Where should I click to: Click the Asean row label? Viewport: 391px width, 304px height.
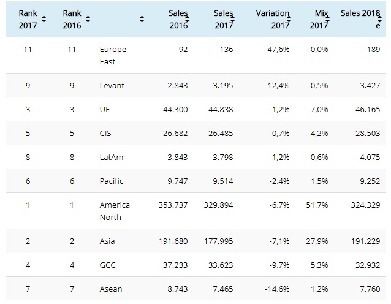click(x=111, y=289)
